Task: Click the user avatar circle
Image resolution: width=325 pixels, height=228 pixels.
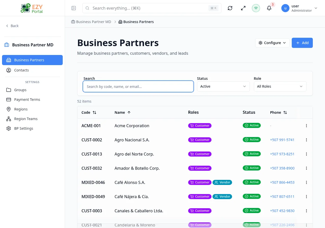Action: (x=285, y=8)
